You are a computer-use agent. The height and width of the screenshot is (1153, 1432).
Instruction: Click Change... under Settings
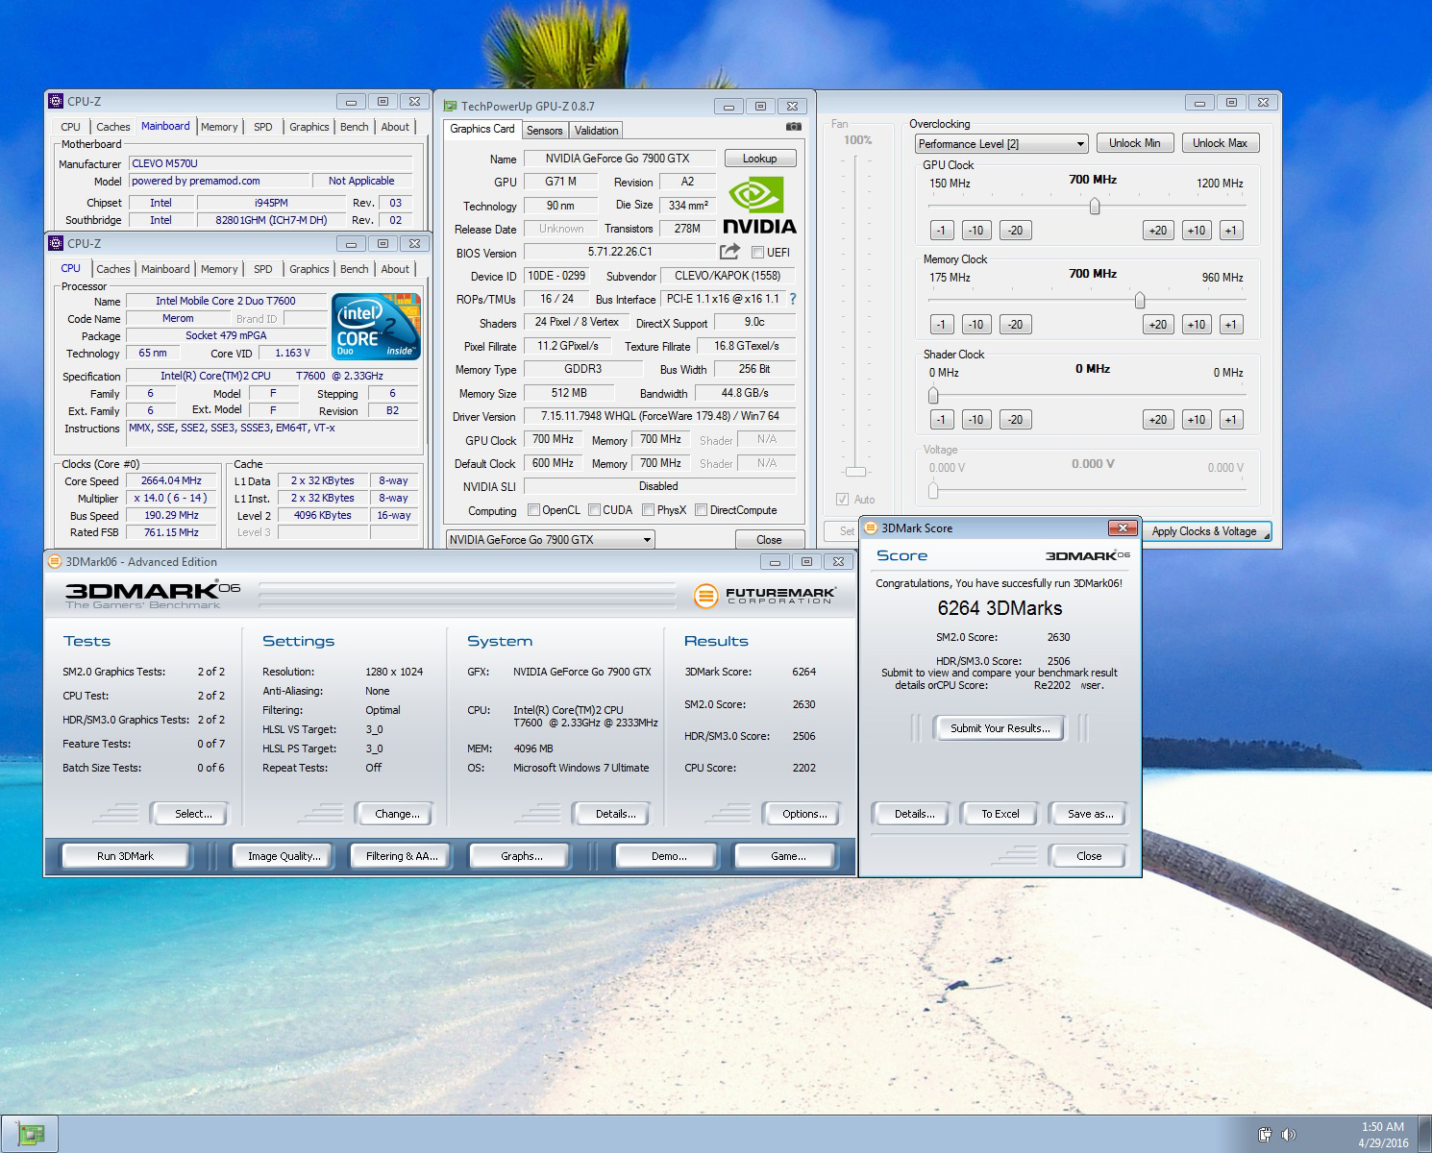click(397, 814)
